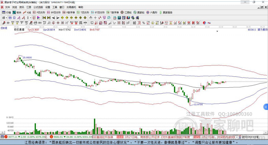Open the 六角形 tool
This screenshot has height=145, width=268.
click(x=152, y=13)
